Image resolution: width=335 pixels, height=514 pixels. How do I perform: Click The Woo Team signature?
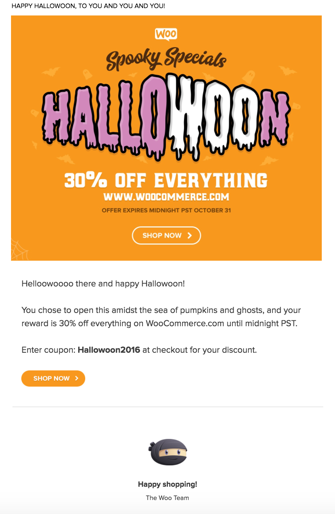pos(167,498)
